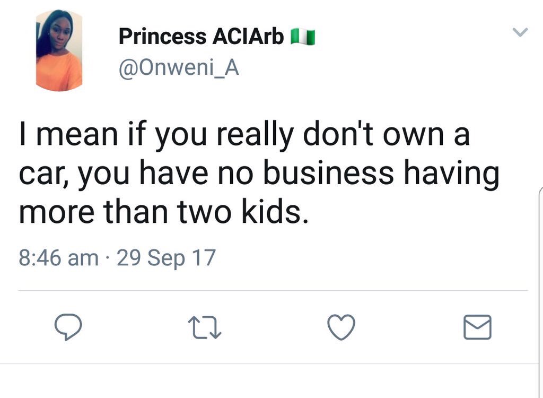Open the 8:46 am timestamp
This screenshot has height=398, width=543.
click(58, 258)
